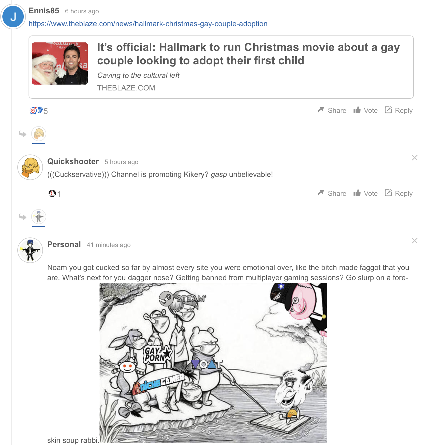
Task: Dismiss Quickshooter's comment with the X
Action: [x=415, y=158]
